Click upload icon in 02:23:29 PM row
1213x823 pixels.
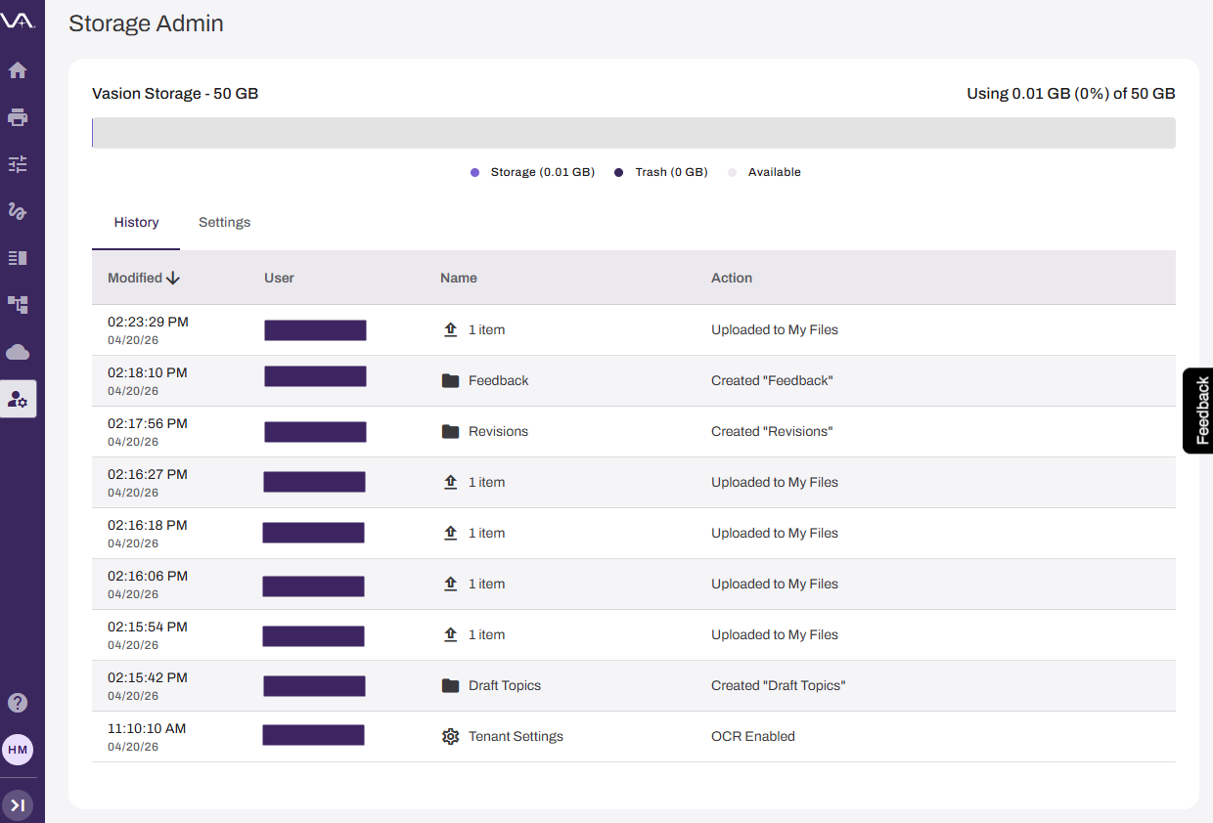[x=450, y=330]
